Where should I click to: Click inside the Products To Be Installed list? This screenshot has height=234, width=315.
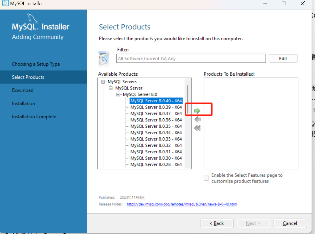pyautogui.click(x=251, y=123)
